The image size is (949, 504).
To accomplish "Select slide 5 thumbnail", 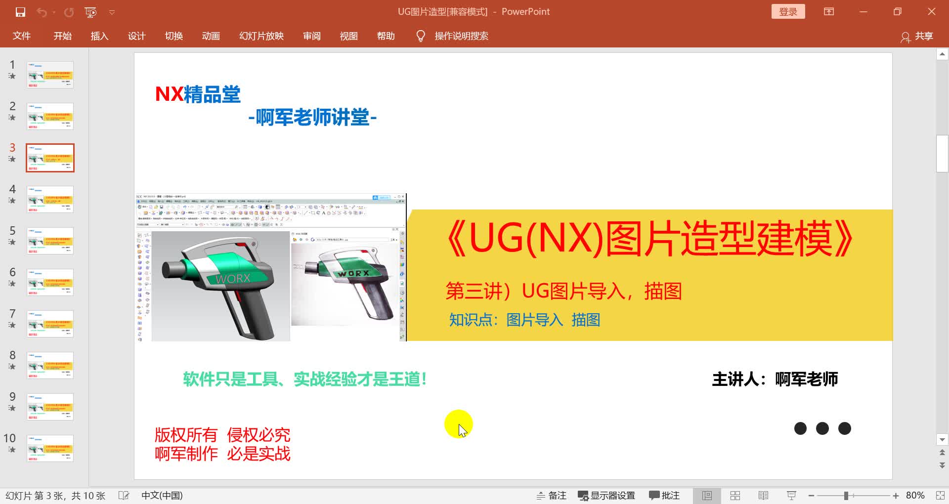I will click(50, 241).
